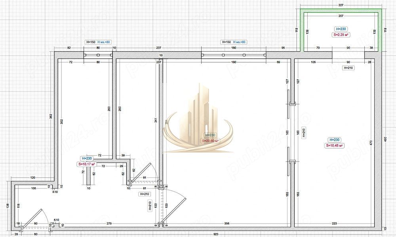The height and width of the screenshot is (237, 396).
Task: Select the 118 vertical inner dimension
Action: click(18, 206)
